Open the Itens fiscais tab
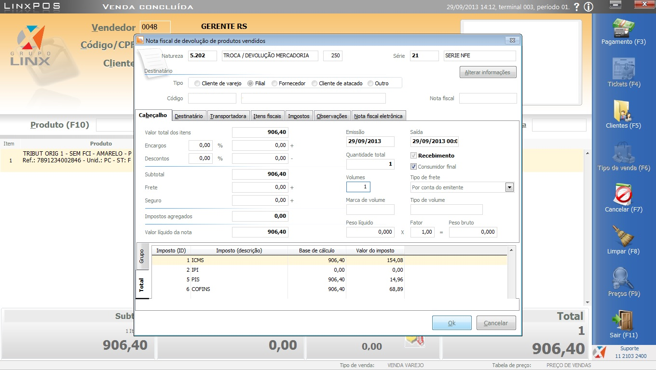656x370 pixels. point(267,116)
